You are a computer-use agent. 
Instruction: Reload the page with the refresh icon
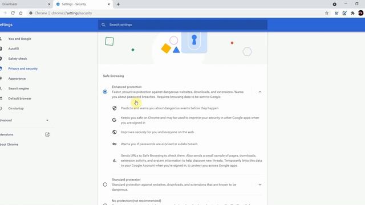coord(13,13)
